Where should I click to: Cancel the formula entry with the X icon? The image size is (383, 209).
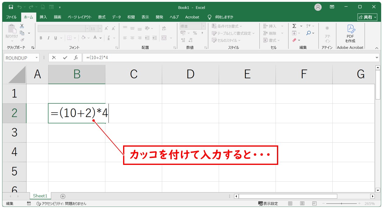[54, 58]
